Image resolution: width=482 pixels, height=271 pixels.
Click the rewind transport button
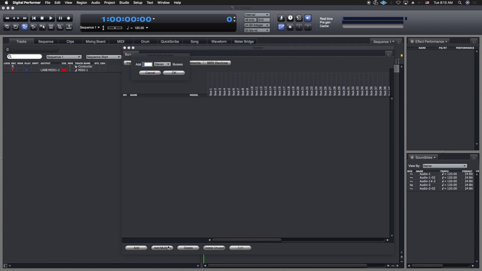tap(7, 18)
